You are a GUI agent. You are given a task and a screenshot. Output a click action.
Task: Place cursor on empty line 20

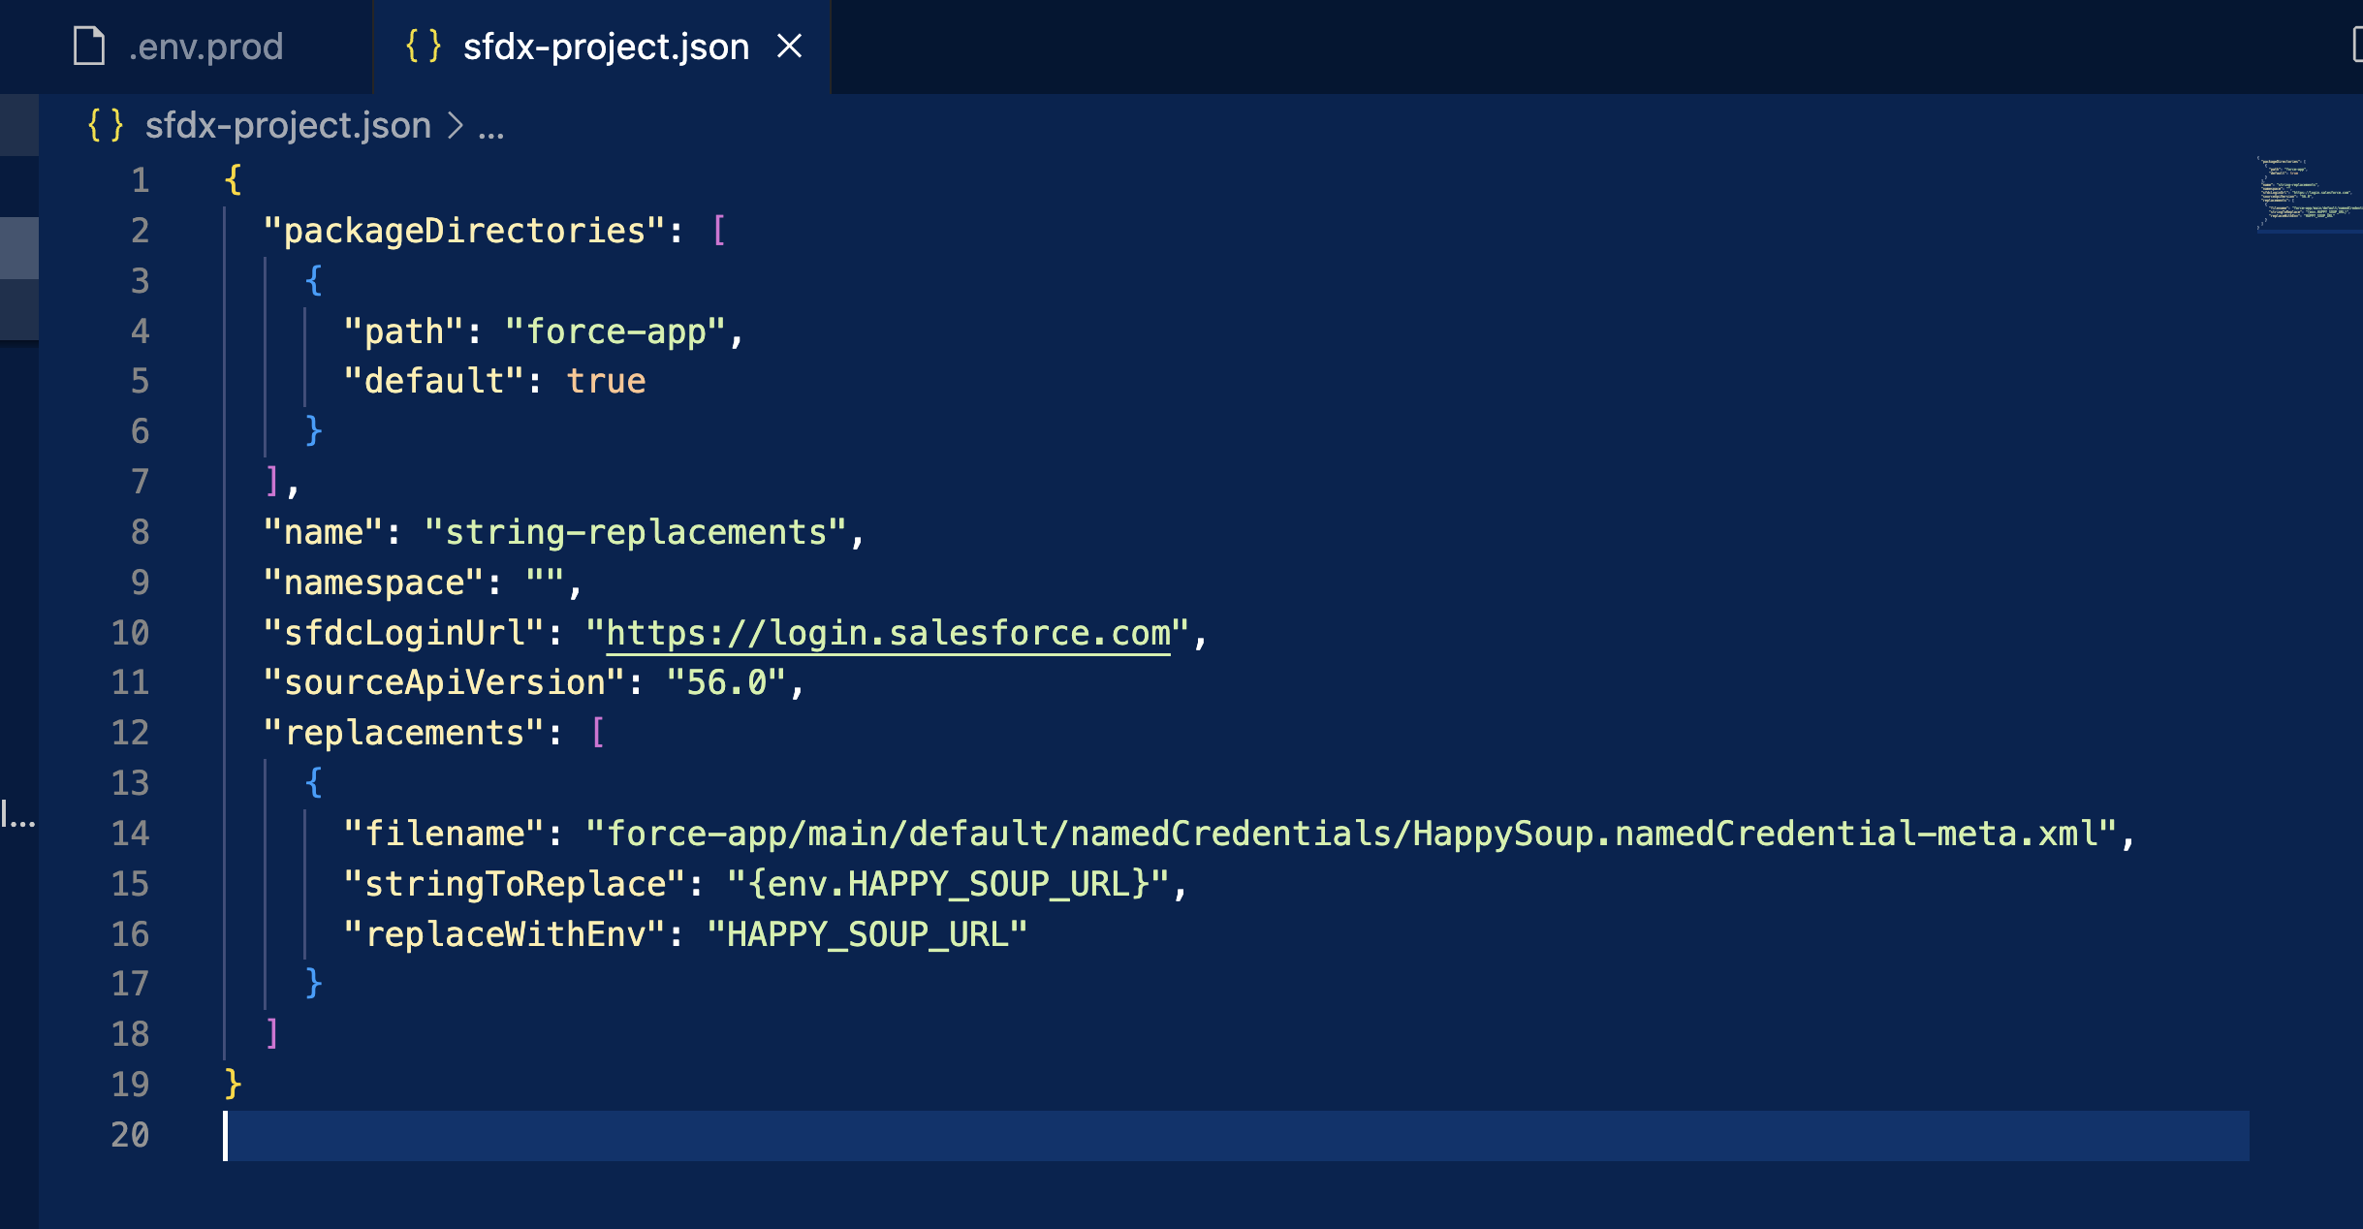pyautogui.click(x=1236, y=1135)
